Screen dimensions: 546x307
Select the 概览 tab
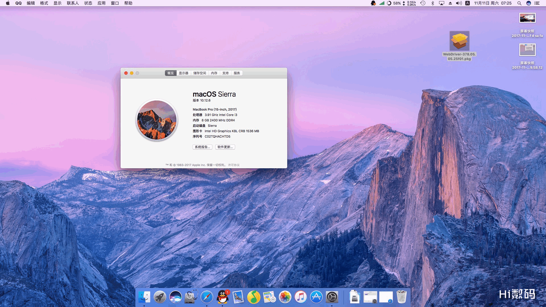pyautogui.click(x=171, y=73)
